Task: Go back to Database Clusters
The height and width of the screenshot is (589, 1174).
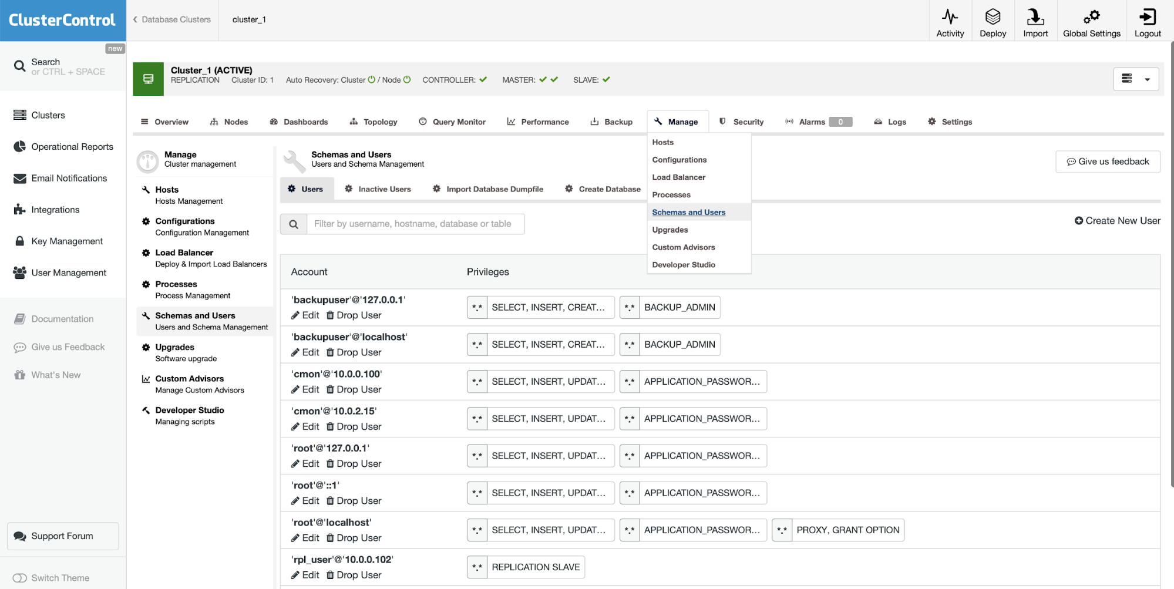Action: tap(171, 19)
